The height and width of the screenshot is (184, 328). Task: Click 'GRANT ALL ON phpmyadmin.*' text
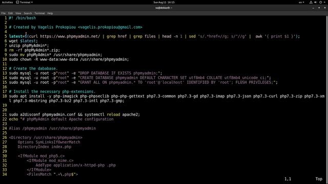tap(108, 82)
